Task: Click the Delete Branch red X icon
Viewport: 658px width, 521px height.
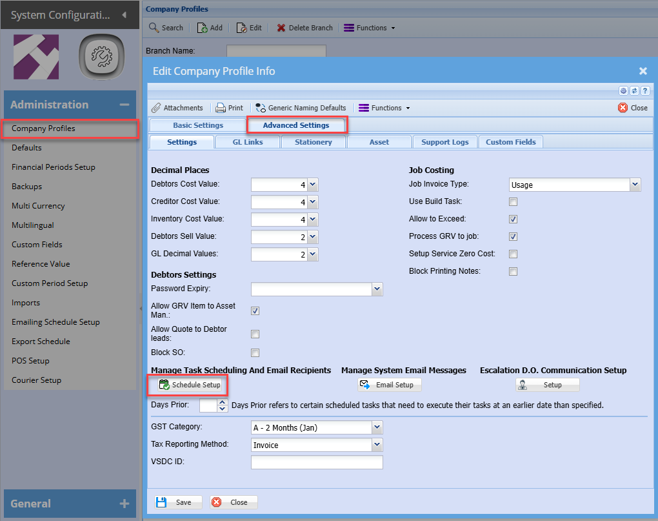Action: pyautogui.click(x=281, y=28)
